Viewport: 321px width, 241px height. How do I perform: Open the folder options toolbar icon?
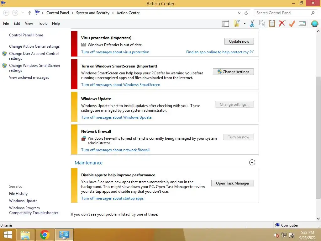[x=237, y=23]
